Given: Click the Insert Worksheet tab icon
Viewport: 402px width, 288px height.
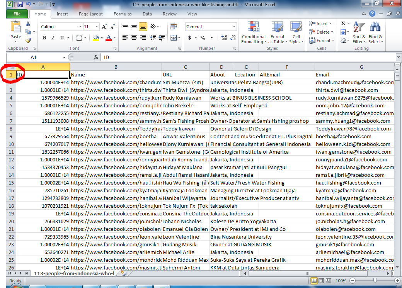Looking at the screenshot, I should coord(124,273).
